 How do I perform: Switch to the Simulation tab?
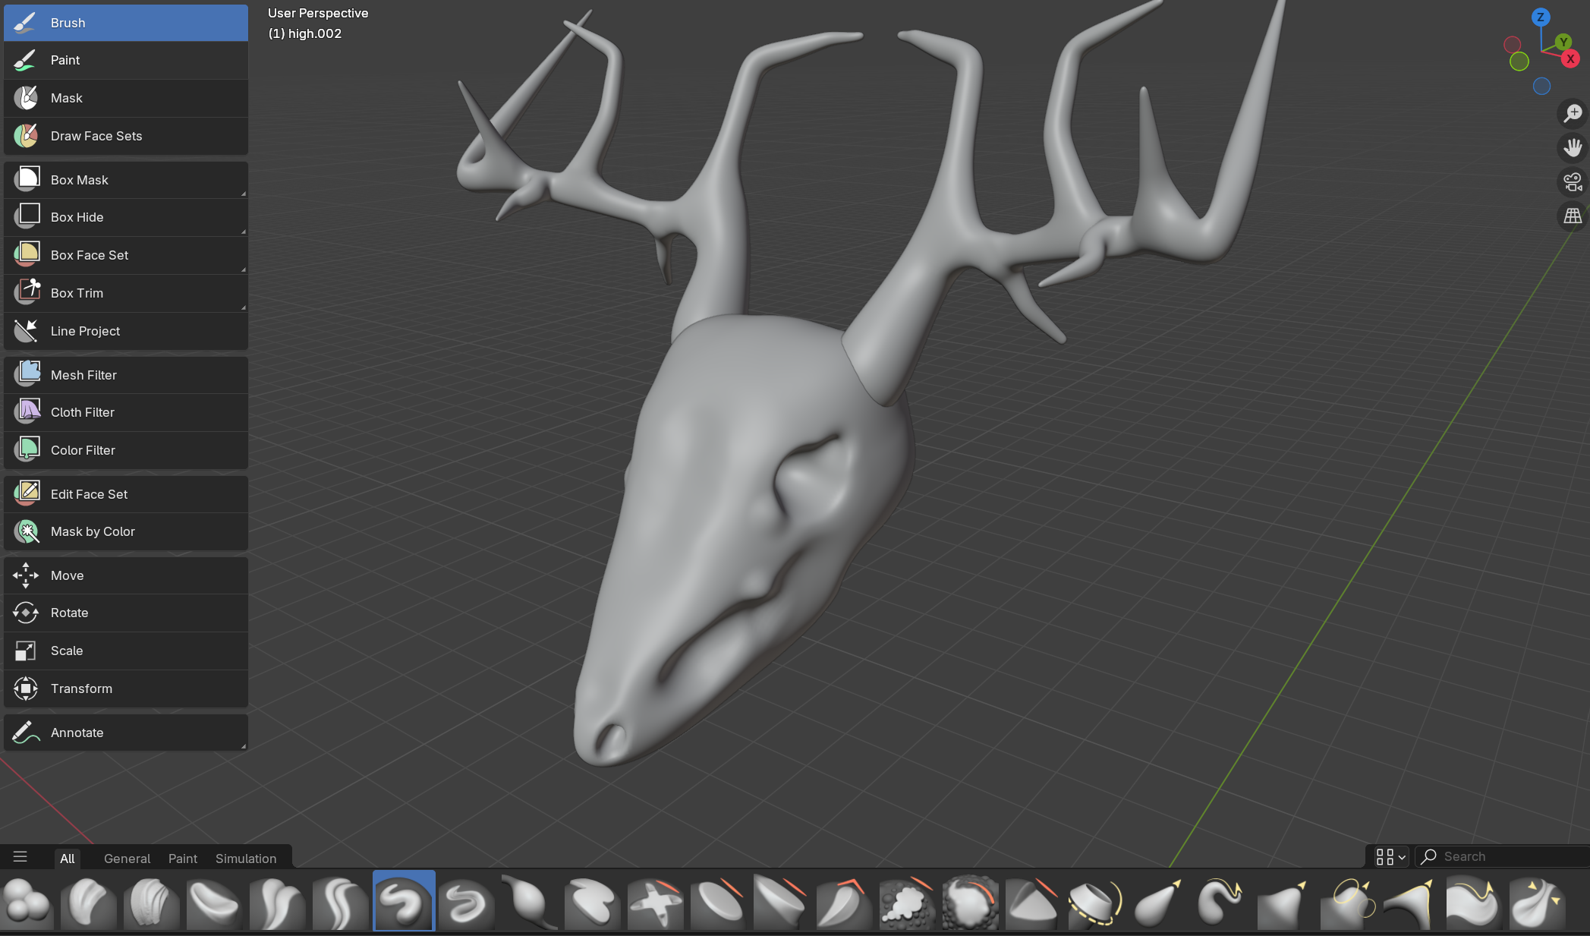[x=245, y=859]
